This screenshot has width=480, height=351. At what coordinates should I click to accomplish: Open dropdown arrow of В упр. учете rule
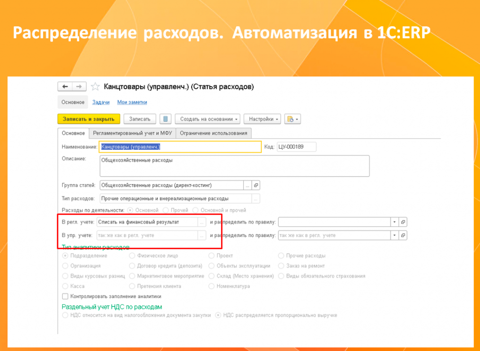(x=395, y=235)
